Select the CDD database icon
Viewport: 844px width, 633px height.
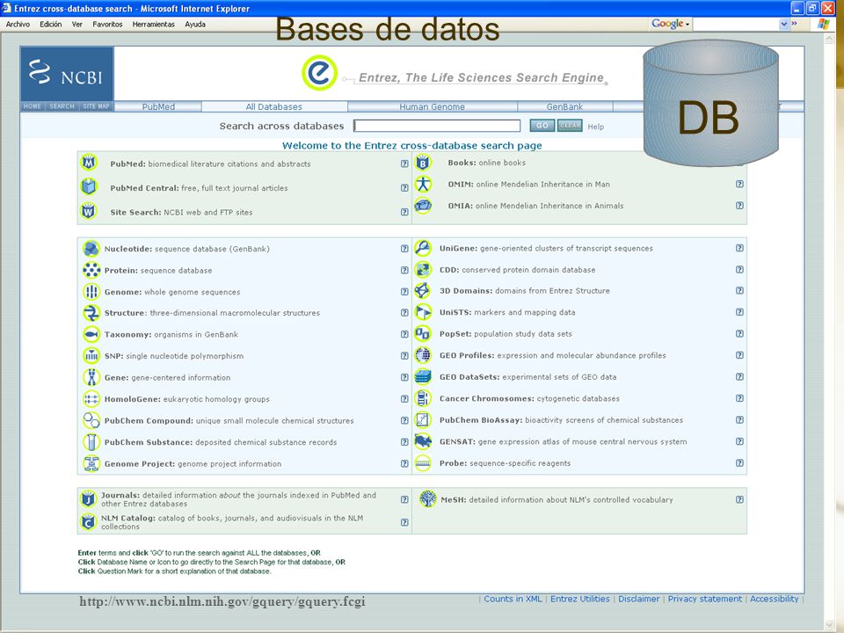(423, 269)
